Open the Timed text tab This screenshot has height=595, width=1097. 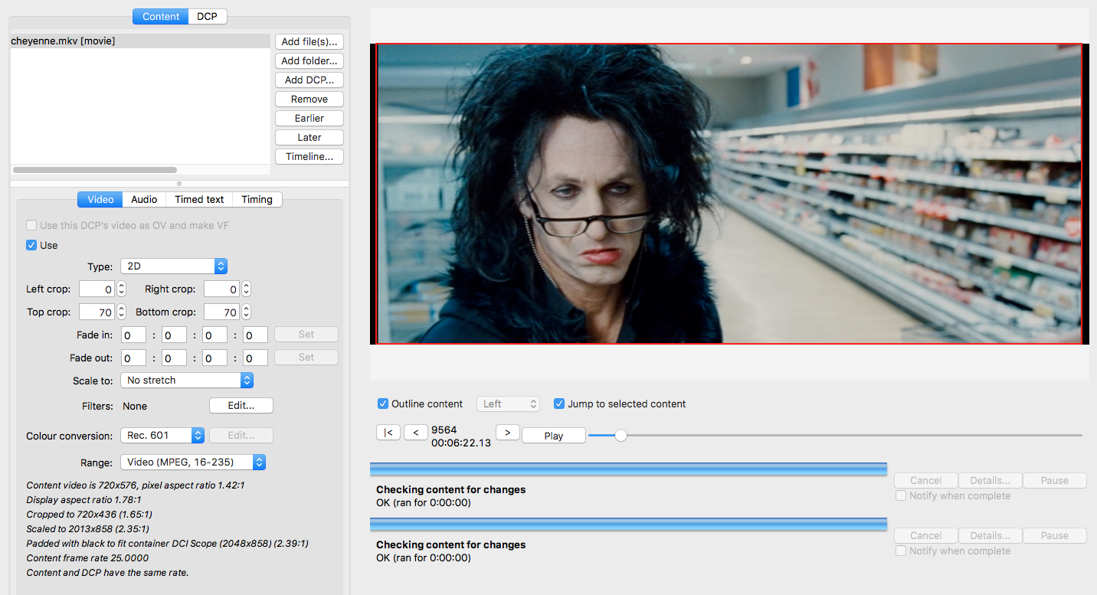pos(199,199)
